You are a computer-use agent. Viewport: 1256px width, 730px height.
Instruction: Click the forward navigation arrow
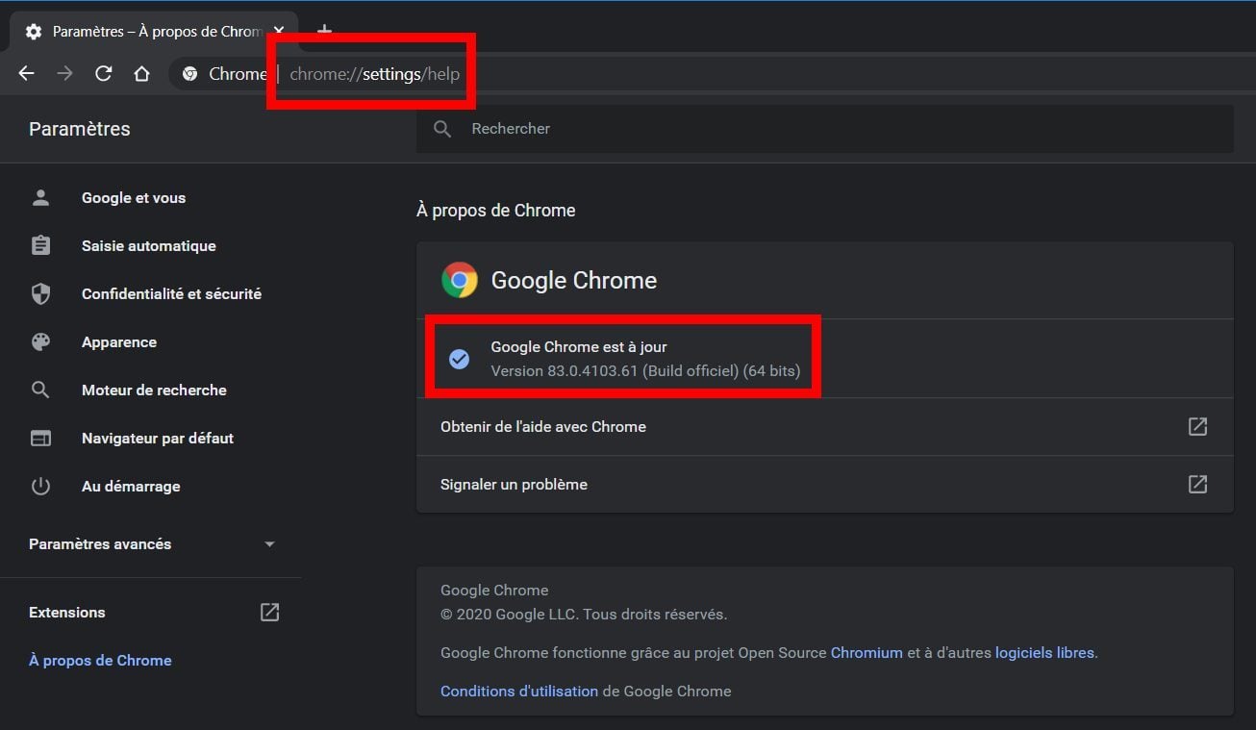point(64,74)
